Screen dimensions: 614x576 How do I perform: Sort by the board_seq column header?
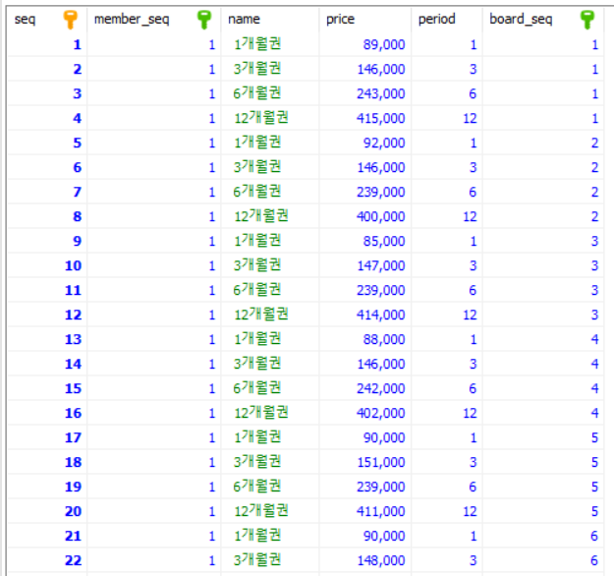[x=543, y=20]
